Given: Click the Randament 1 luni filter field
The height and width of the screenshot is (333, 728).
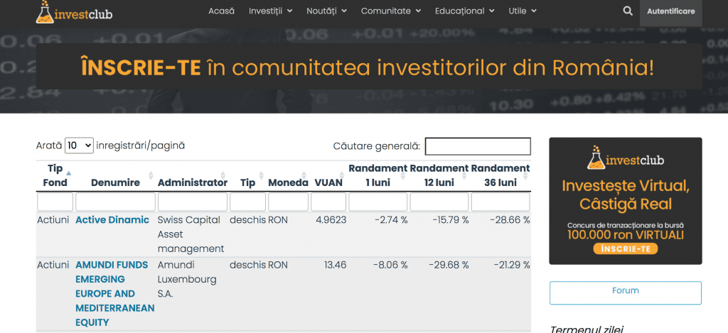Looking at the screenshot, I should 378,202.
